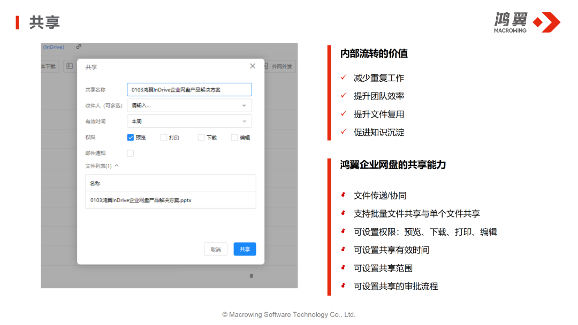The height and width of the screenshot is (325, 578).
Task: Open the 有效时间 dropdown showing 本周
Action: [x=189, y=121]
